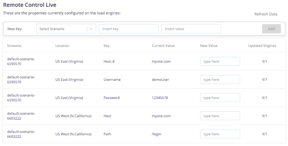
Task: Click the Insert key field
Action: [x=128, y=29]
